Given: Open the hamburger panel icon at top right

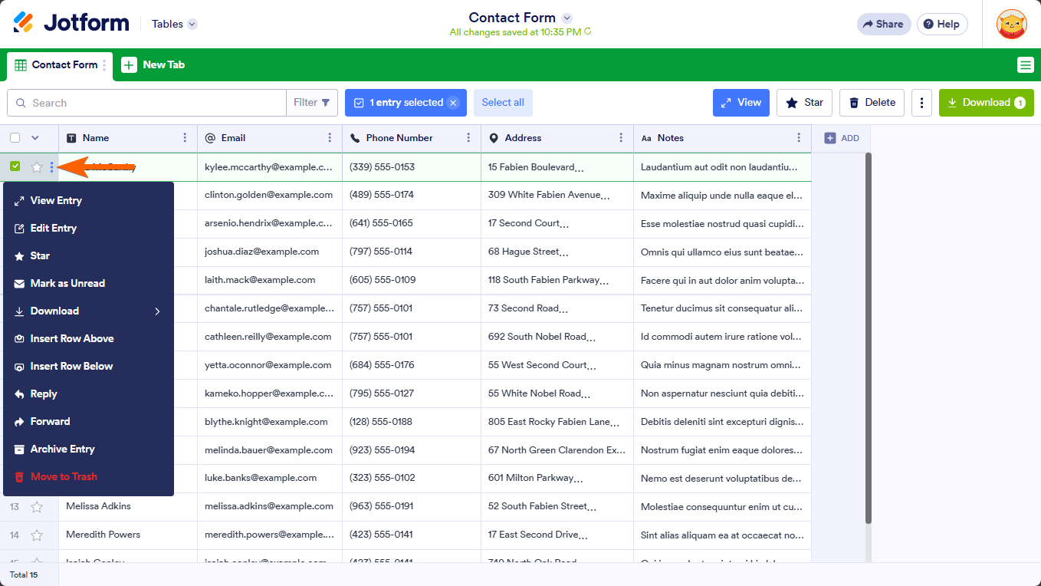Looking at the screenshot, I should [1026, 64].
